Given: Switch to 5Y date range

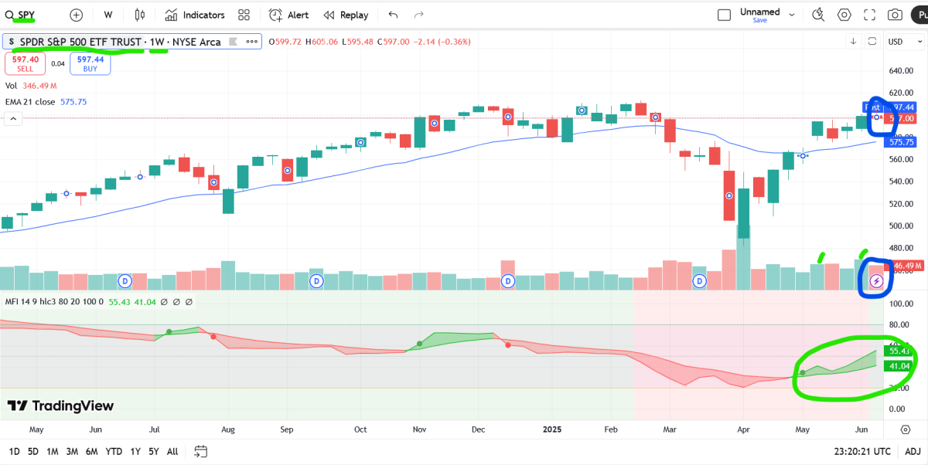Looking at the screenshot, I should [154, 451].
